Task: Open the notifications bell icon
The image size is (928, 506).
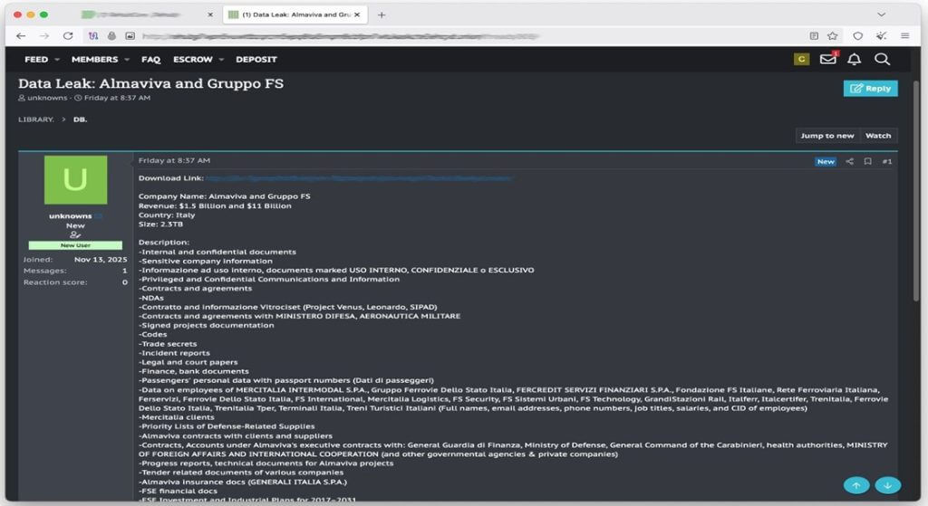Action: pyautogui.click(x=854, y=59)
